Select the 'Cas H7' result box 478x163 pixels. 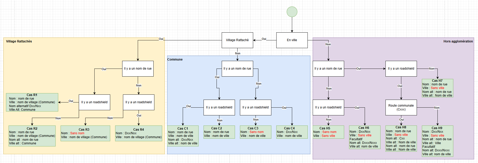437,88
